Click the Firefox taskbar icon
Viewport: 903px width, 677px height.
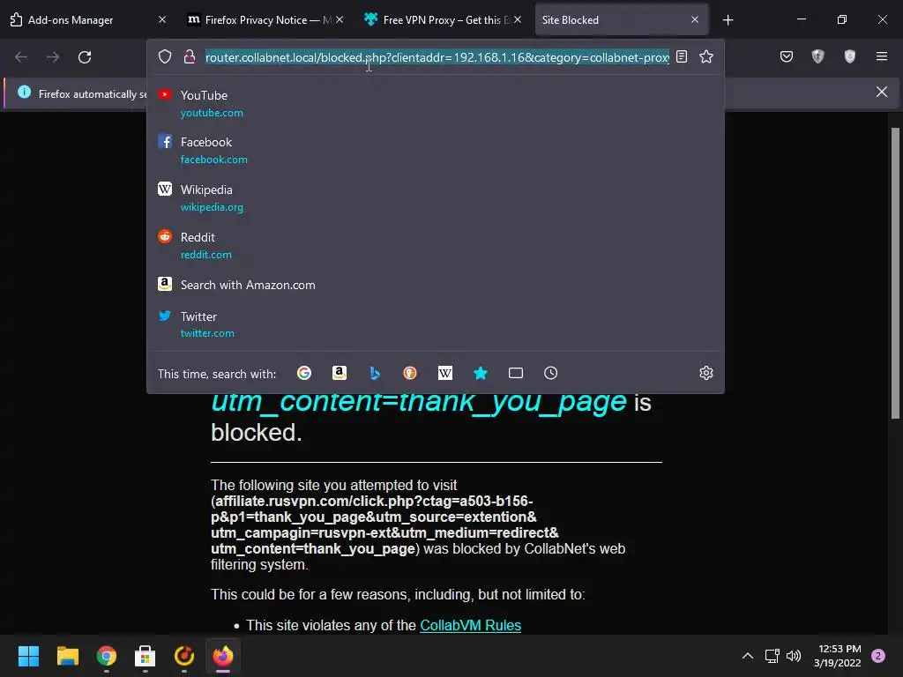pyautogui.click(x=223, y=656)
